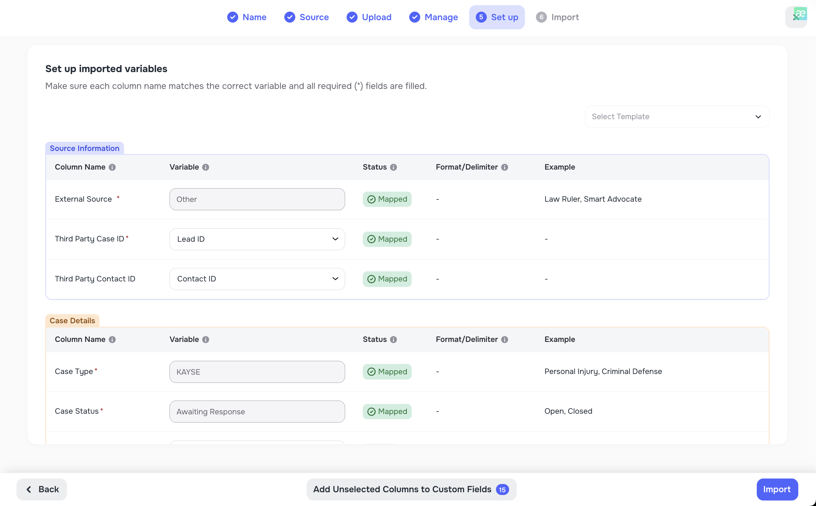Click info icon beside Source Information Status header

pos(393,167)
